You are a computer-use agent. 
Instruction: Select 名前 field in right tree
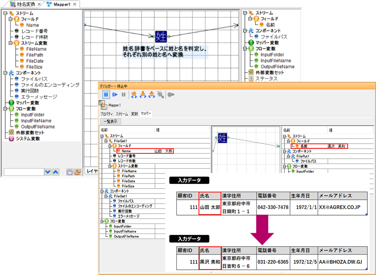coord(270,25)
